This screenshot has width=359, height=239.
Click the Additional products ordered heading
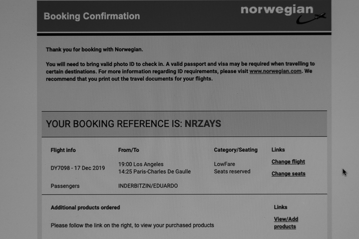(x=85, y=207)
